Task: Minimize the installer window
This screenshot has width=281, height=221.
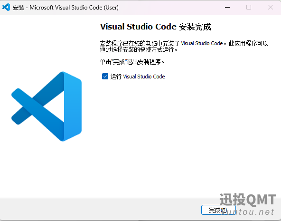Action: tap(227, 7)
